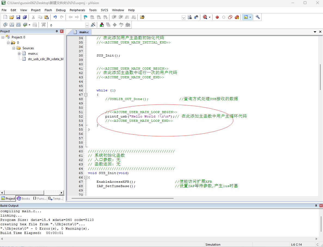Open the batch build dropdown arrow
The image size is (323, 247).
pyautogui.click(x=29, y=25)
